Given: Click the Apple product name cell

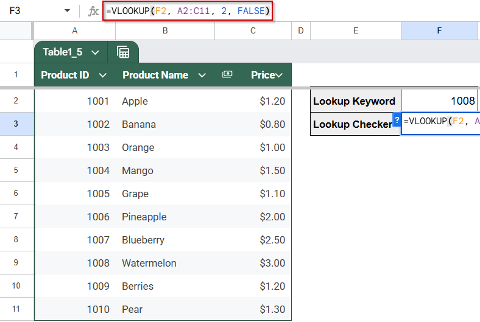Looking at the screenshot, I should pos(165,101).
